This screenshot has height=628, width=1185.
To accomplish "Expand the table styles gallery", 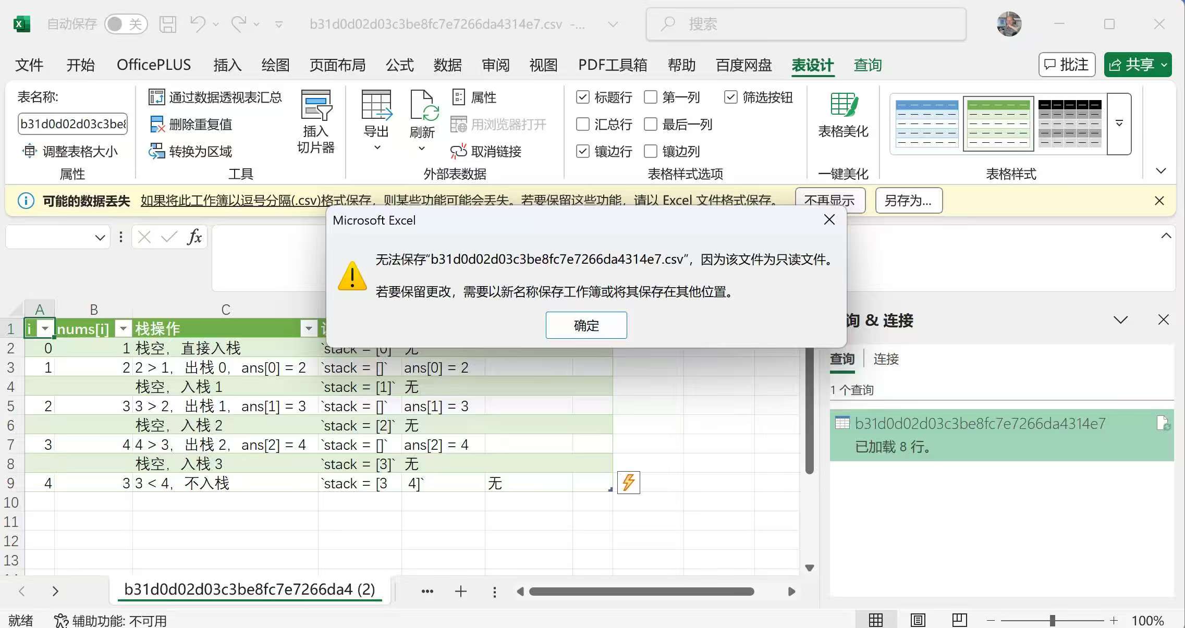I will 1119,124.
